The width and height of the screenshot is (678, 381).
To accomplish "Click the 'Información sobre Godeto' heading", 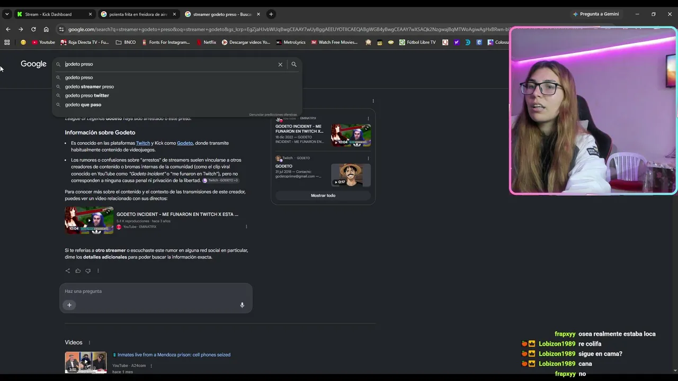I will 100,133.
